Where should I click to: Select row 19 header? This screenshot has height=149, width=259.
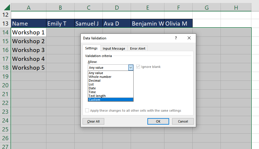(x=5, y=76)
